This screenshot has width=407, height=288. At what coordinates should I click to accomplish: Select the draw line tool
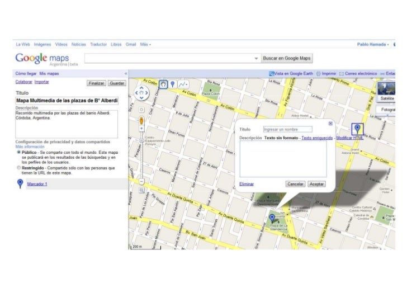(x=183, y=84)
